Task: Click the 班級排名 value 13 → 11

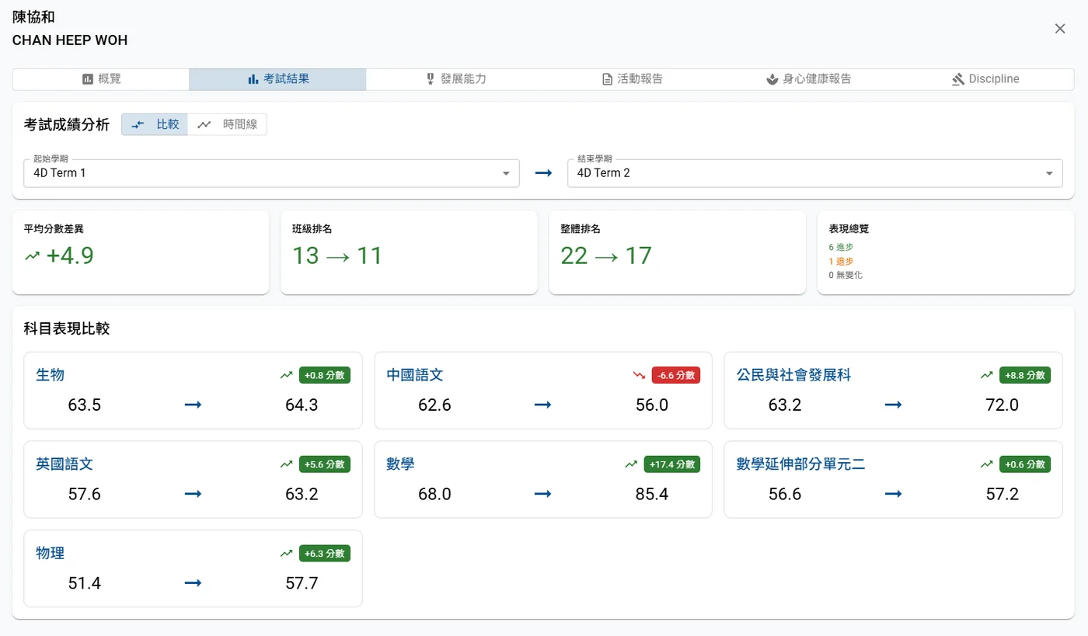Action: point(337,255)
